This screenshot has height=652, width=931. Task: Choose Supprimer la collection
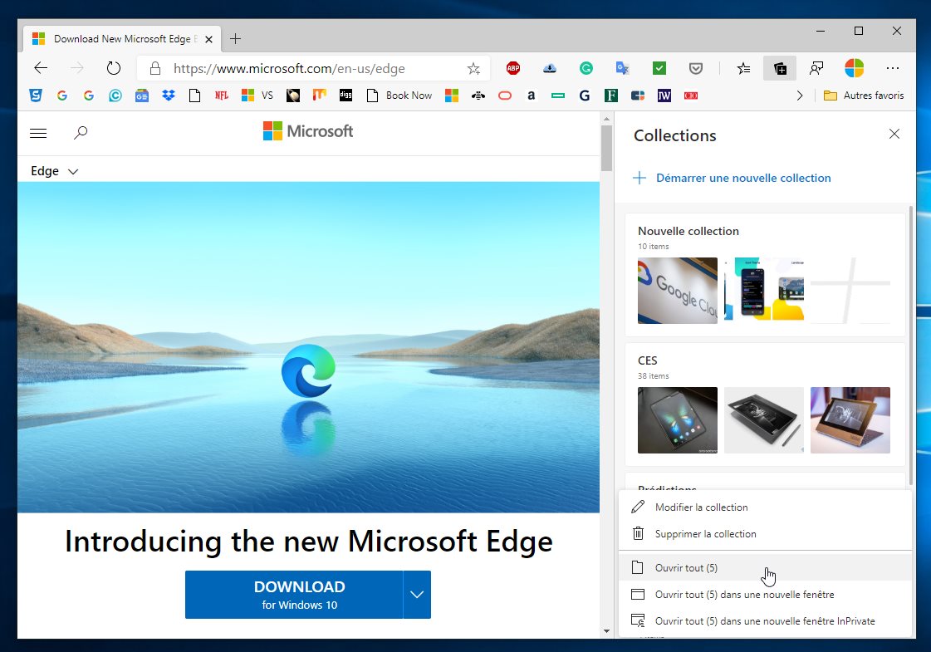click(x=765, y=534)
